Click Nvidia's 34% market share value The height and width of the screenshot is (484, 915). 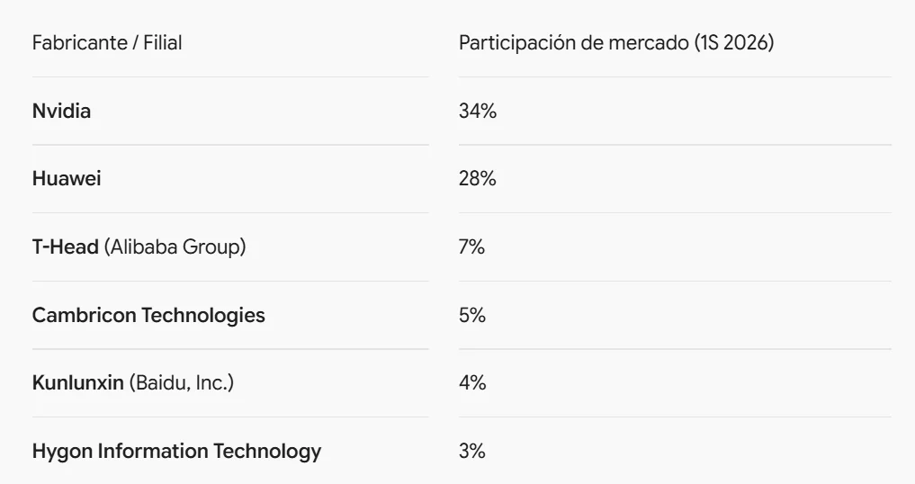478,111
